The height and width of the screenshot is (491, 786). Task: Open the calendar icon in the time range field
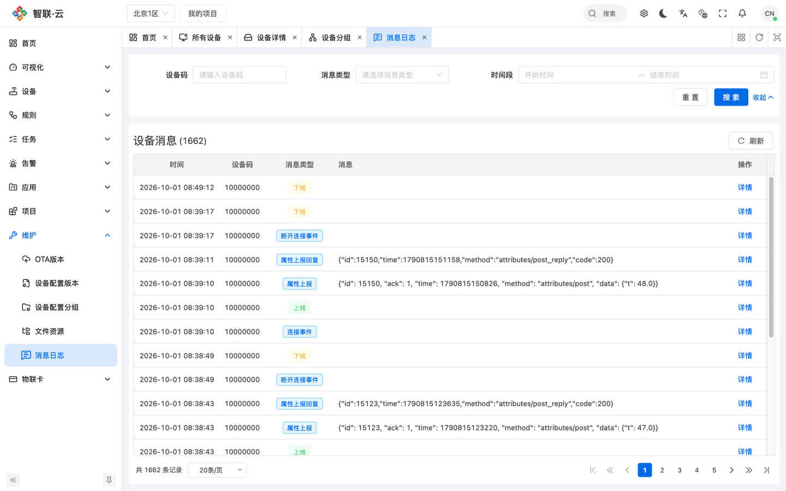pyautogui.click(x=764, y=75)
